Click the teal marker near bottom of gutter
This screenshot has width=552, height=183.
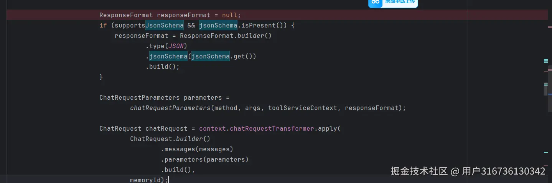point(546,152)
